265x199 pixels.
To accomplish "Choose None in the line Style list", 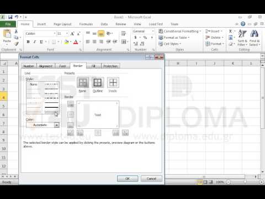I will [34, 85].
